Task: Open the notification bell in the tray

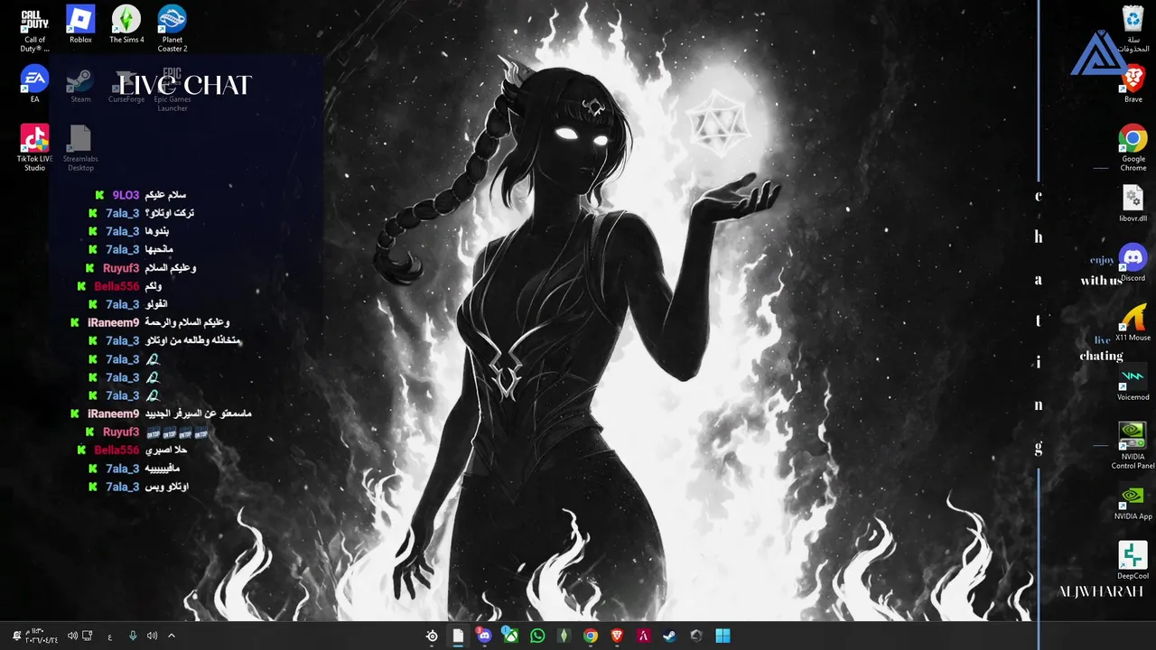Action: click(x=16, y=636)
